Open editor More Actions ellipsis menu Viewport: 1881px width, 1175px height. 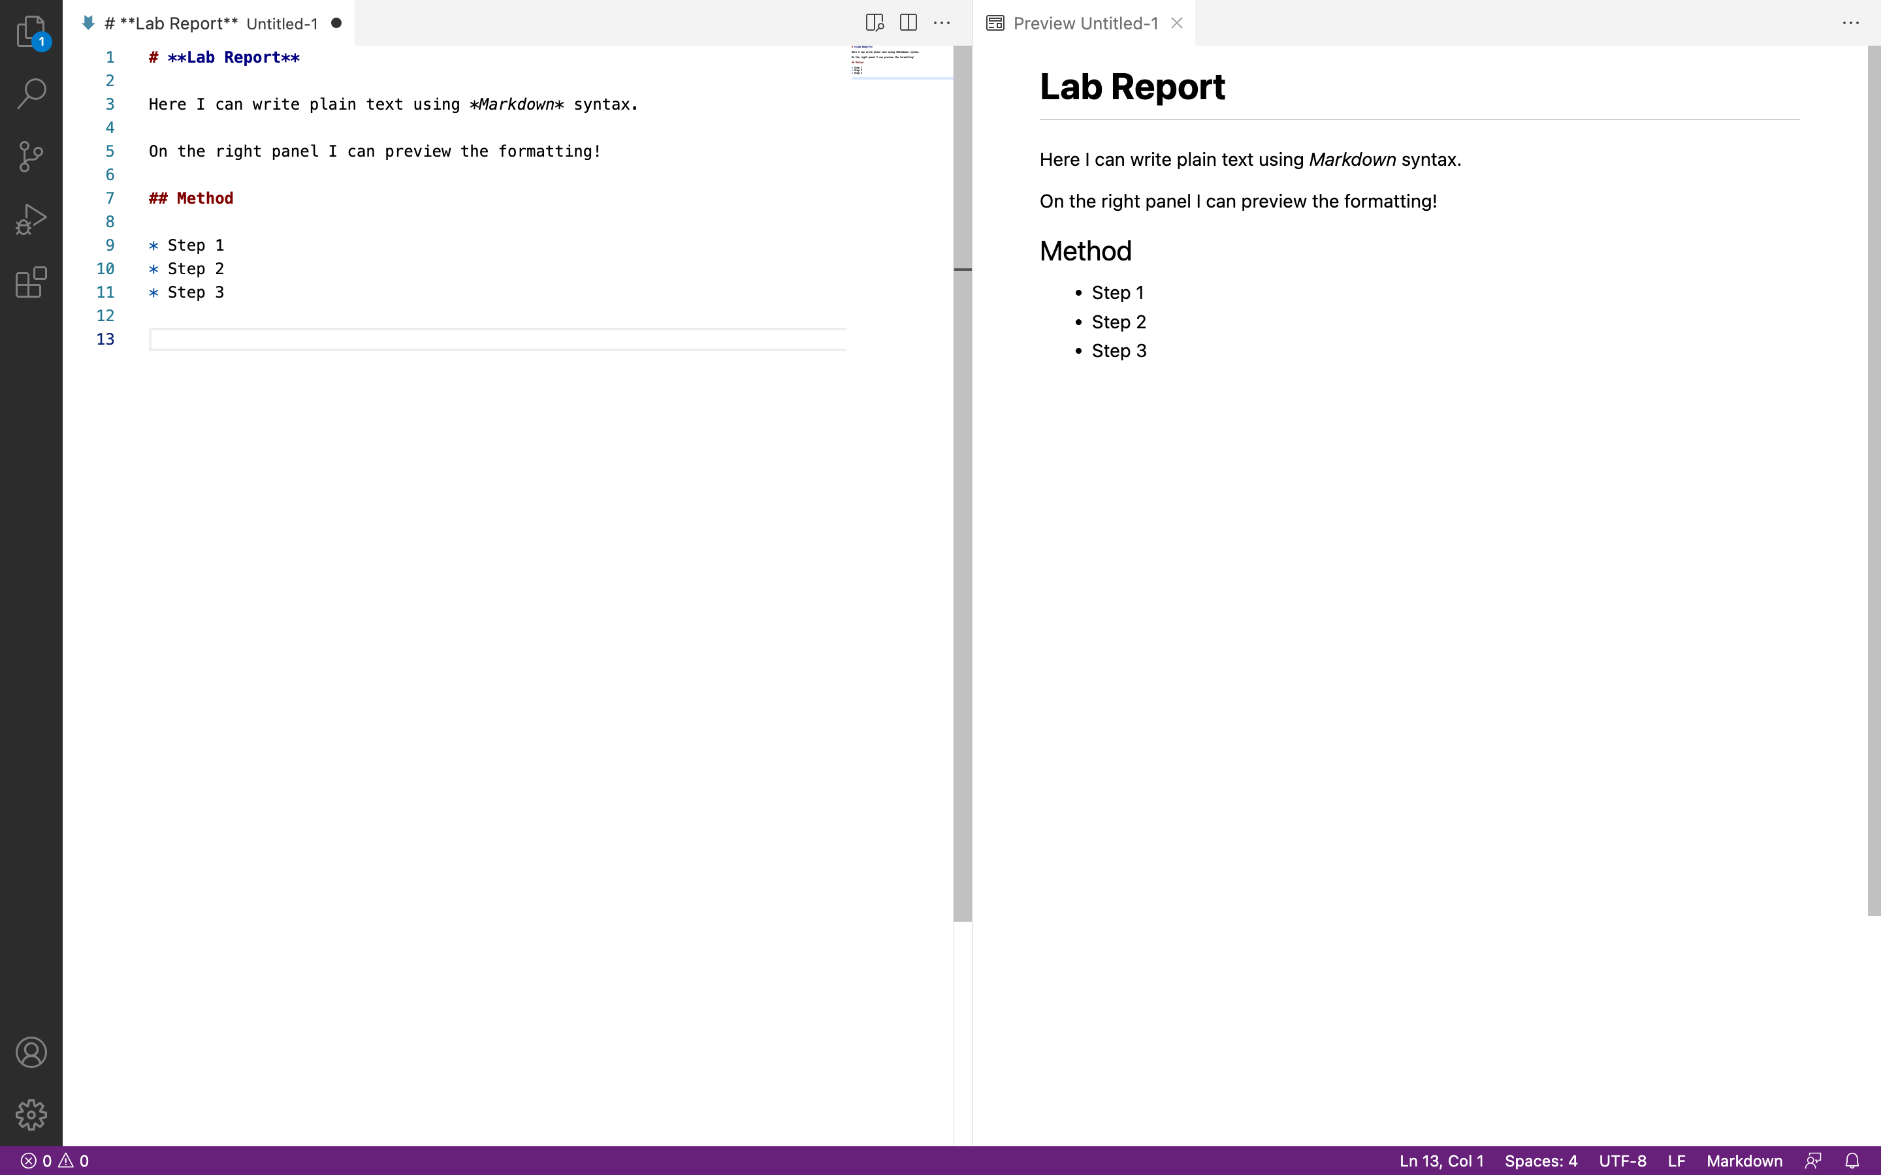[x=941, y=23]
